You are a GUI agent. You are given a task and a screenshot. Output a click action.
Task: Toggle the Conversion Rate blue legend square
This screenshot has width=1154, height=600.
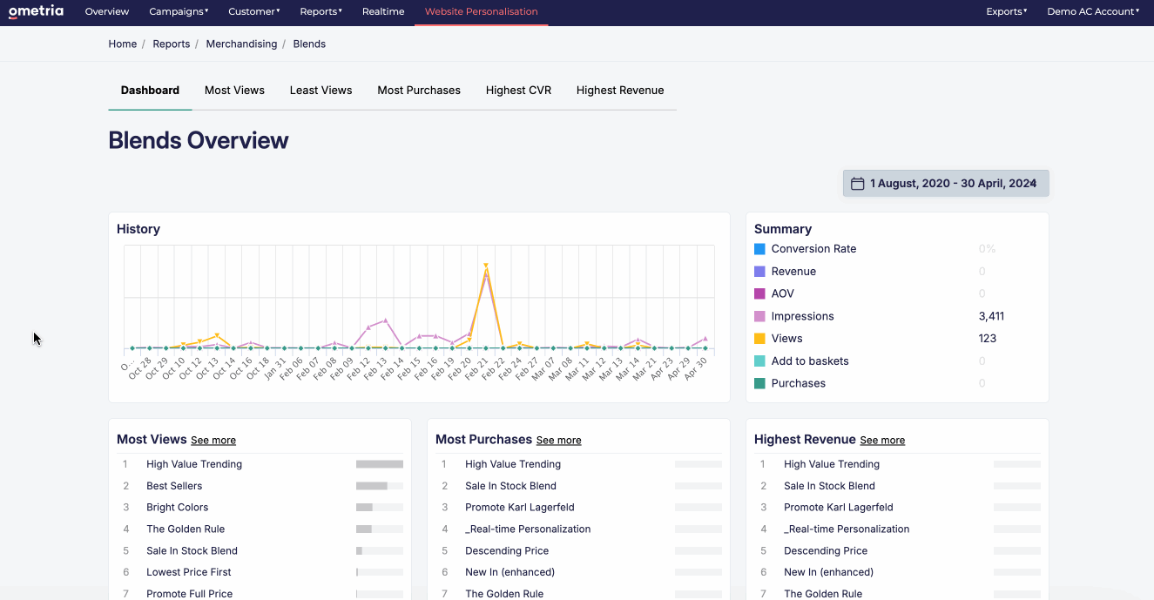point(759,249)
